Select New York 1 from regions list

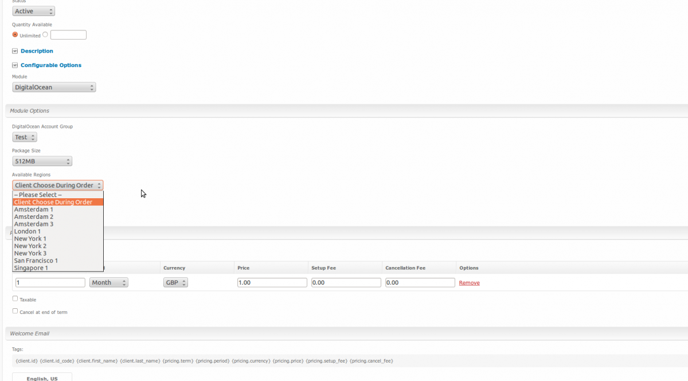[58, 239]
